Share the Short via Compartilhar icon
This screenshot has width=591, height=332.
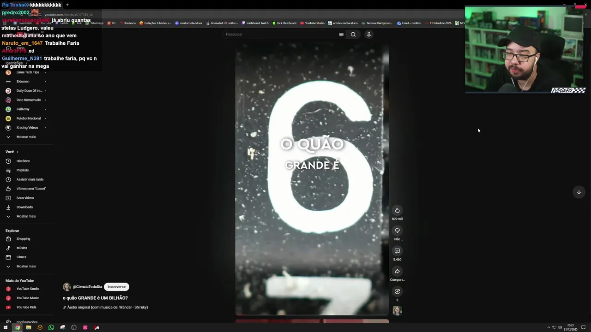397,271
